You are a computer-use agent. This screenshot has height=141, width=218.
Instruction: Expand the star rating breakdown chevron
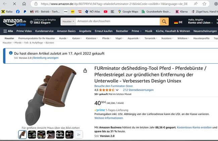(x=117, y=90)
